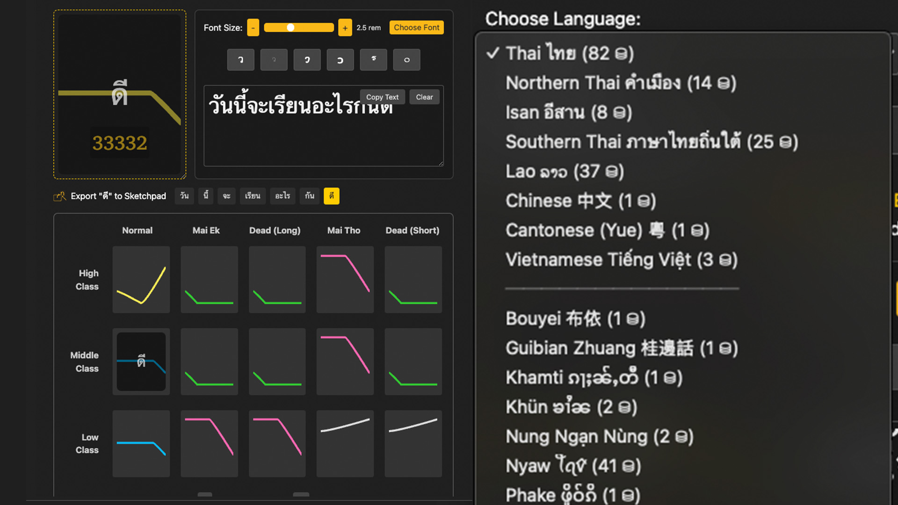Select Low Class Mai Tho tone contour
The width and height of the screenshot is (898, 505).
[x=345, y=444]
